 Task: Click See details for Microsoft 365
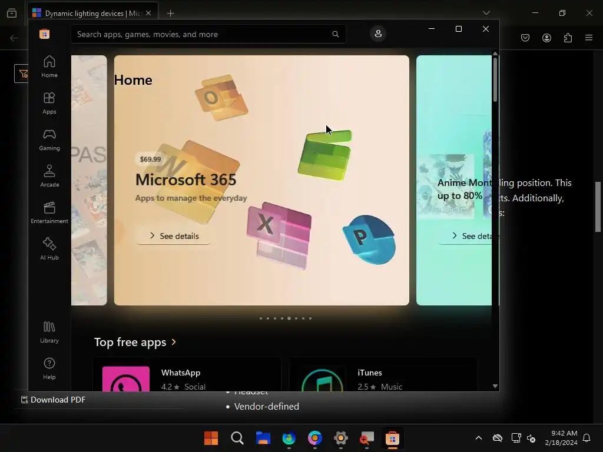pyautogui.click(x=174, y=236)
